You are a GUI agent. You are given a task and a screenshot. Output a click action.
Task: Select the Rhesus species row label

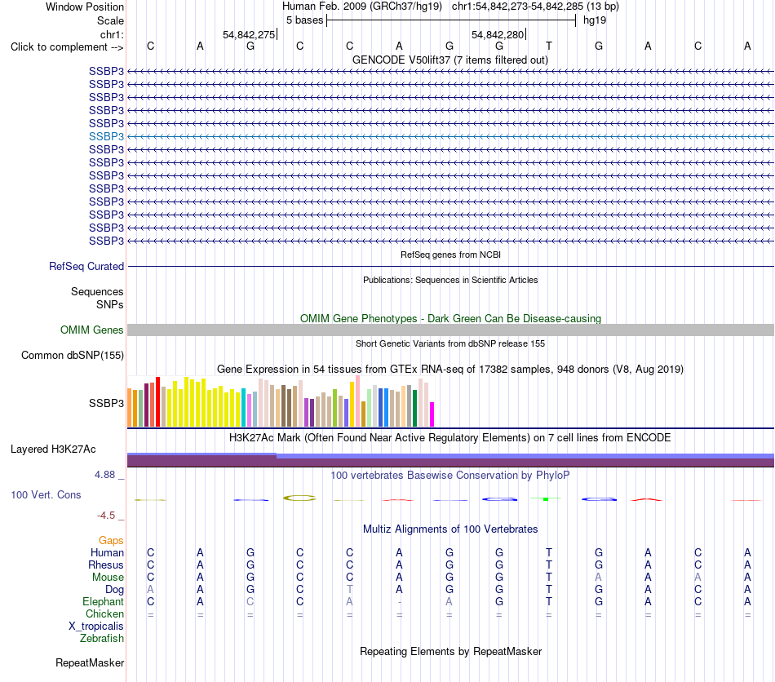coord(106,565)
